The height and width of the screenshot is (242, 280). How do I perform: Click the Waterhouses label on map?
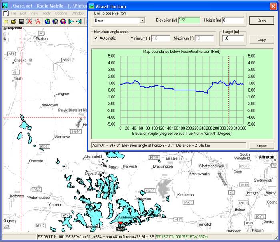[x=38, y=198]
